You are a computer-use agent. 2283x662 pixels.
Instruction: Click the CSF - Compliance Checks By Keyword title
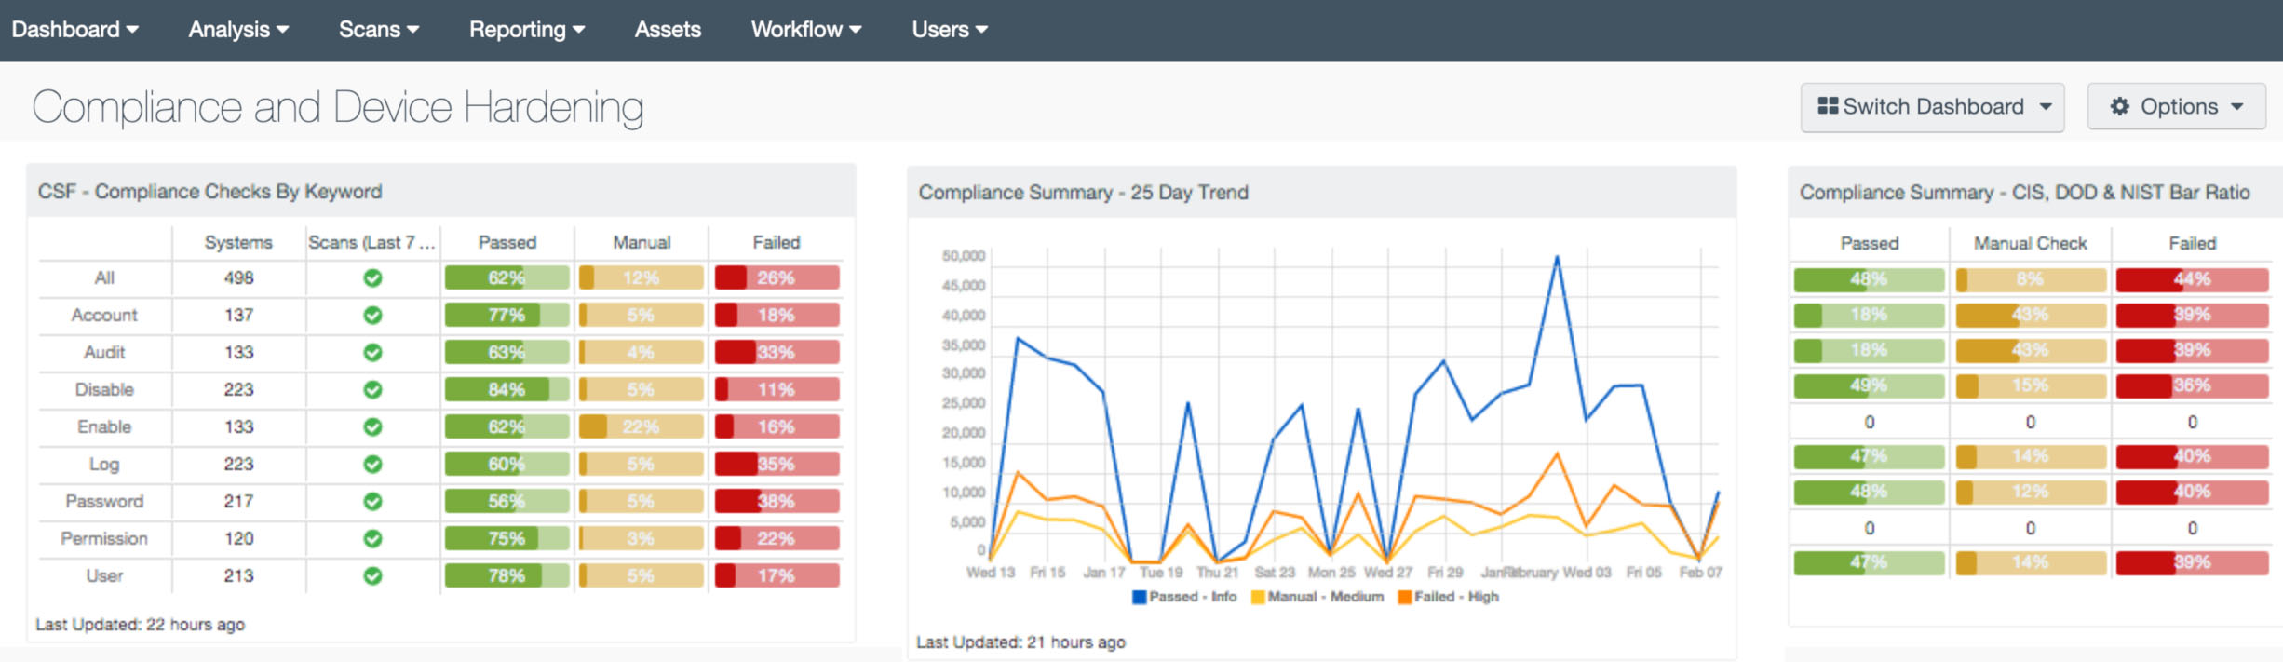point(209,191)
